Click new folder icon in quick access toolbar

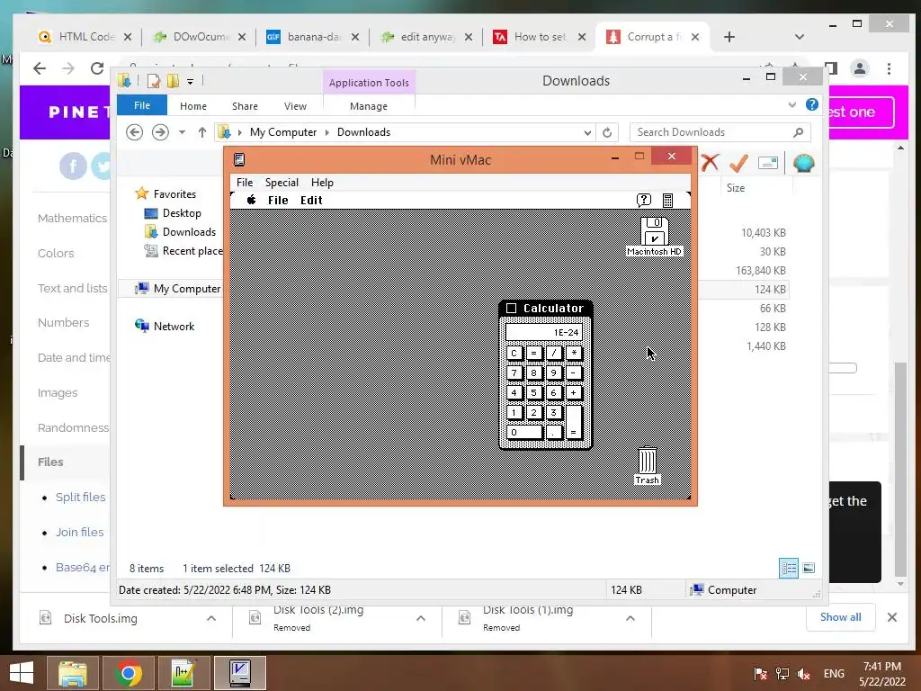point(174,80)
